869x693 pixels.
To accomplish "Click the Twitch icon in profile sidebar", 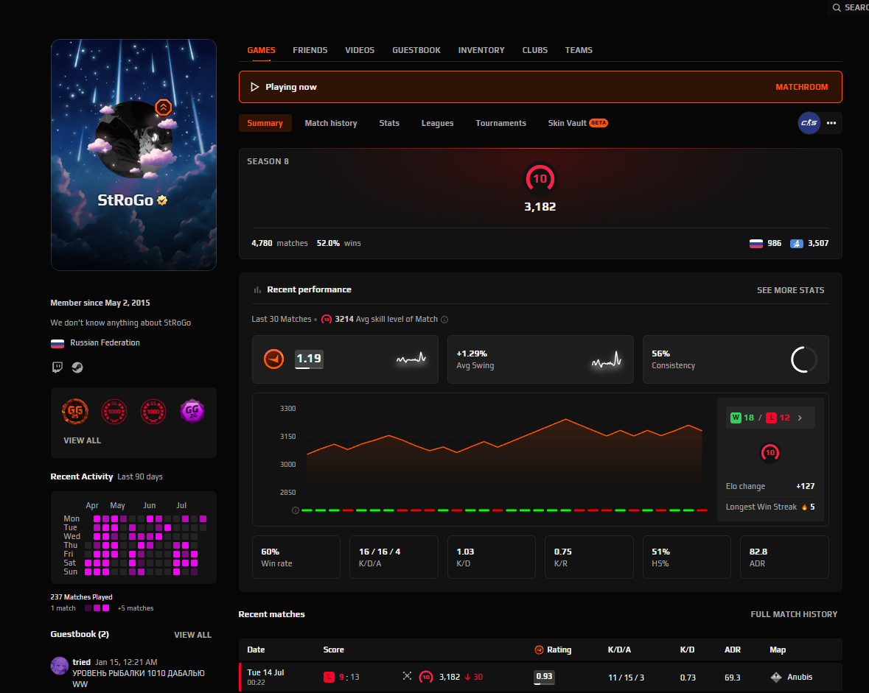I will click(57, 367).
